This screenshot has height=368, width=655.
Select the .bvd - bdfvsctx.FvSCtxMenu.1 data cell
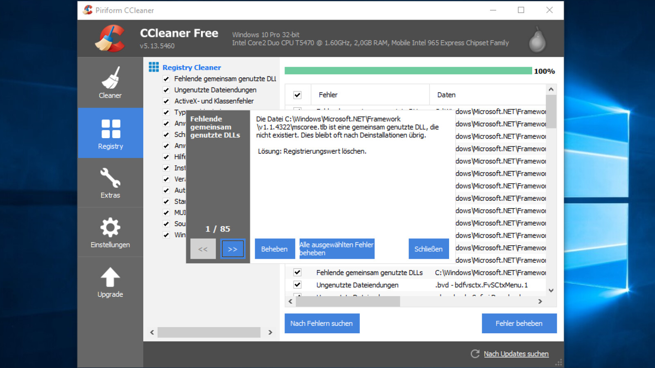[481, 285]
